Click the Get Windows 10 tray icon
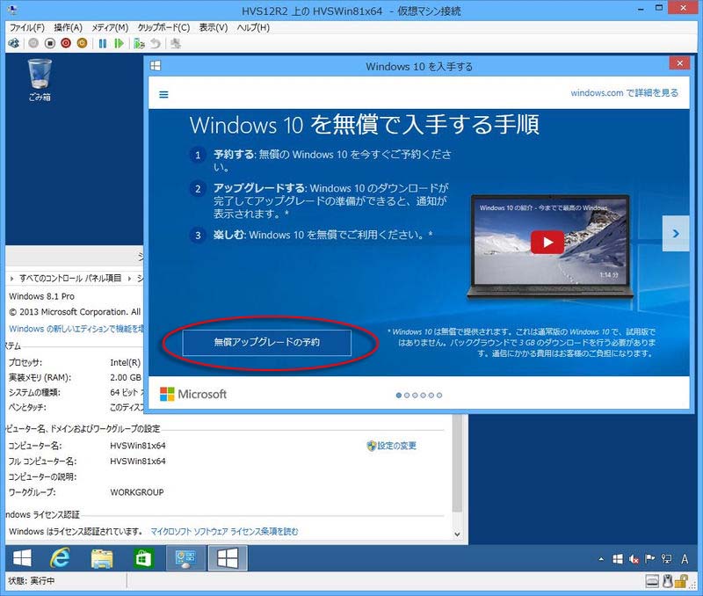Image resolution: width=703 pixels, height=596 pixels. pyautogui.click(x=618, y=559)
